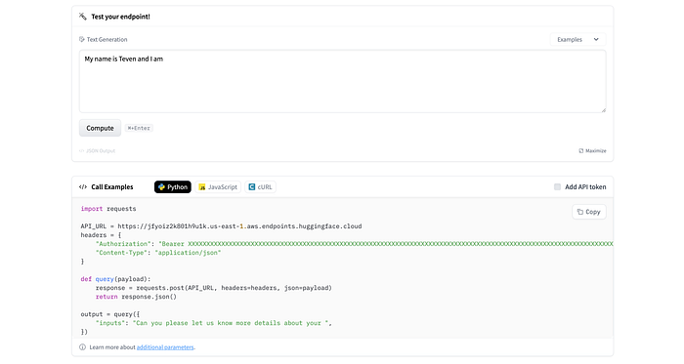Viewport: 684px width, 364px height.
Task: Click the Maximize output control
Action: [x=592, y=150]
